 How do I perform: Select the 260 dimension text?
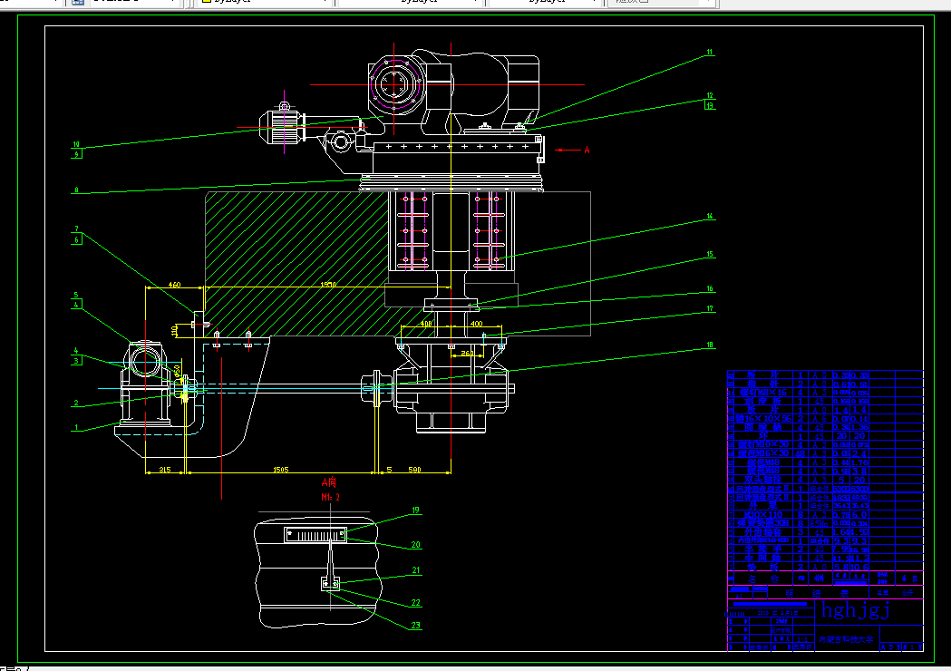[467, 353]
